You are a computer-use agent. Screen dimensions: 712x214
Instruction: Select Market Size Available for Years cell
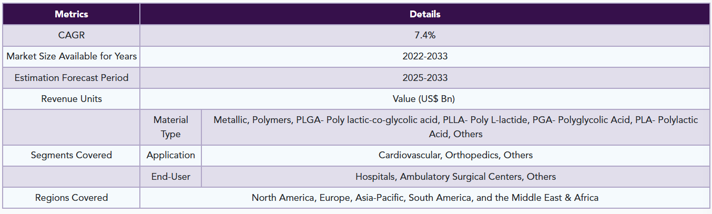[x=72, y=56]
